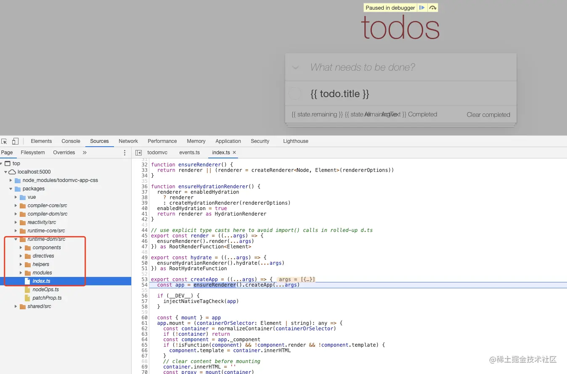
Task: Expand the reactivity/src folder arrow
Action: click(x=16, y=222)
